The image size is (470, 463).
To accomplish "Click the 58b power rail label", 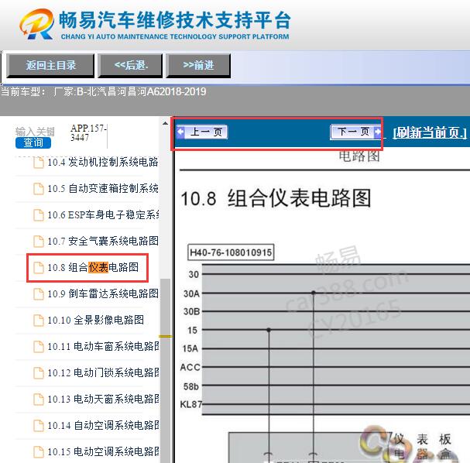I will [191, 386].
